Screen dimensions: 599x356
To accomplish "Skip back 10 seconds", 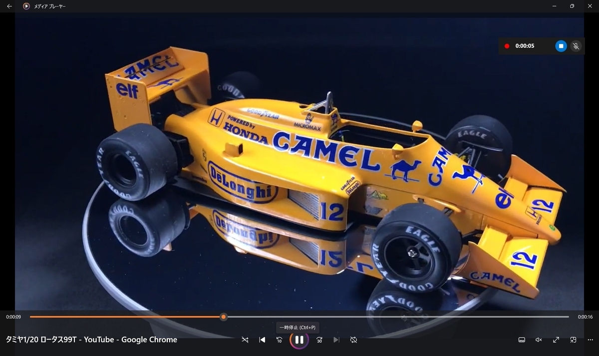I will click(279, 340).
